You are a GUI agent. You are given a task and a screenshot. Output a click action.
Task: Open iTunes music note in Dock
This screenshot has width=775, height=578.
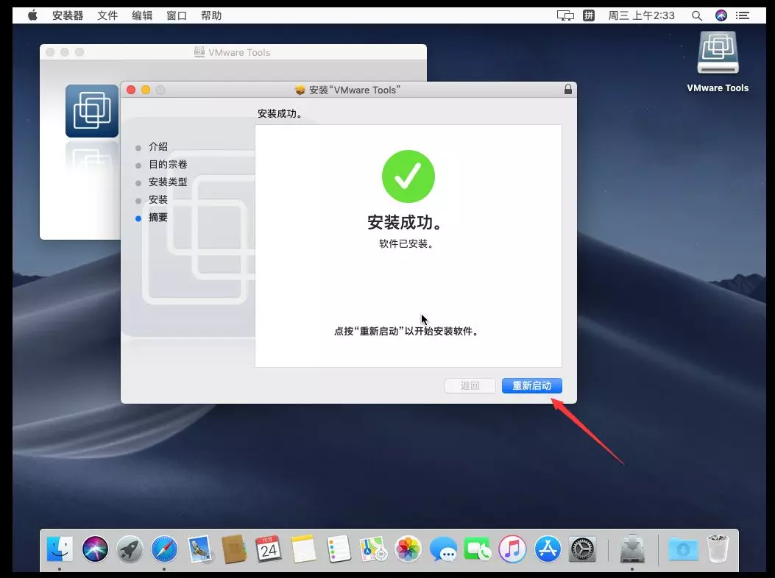(512, 549)
